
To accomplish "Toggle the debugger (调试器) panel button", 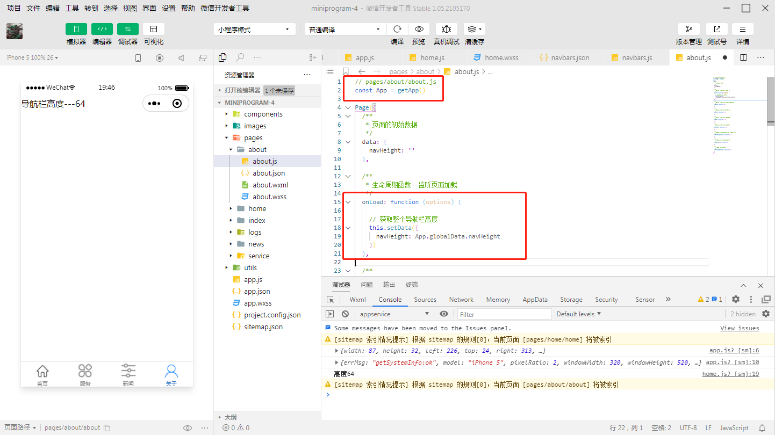I will [x=128, y=29].
